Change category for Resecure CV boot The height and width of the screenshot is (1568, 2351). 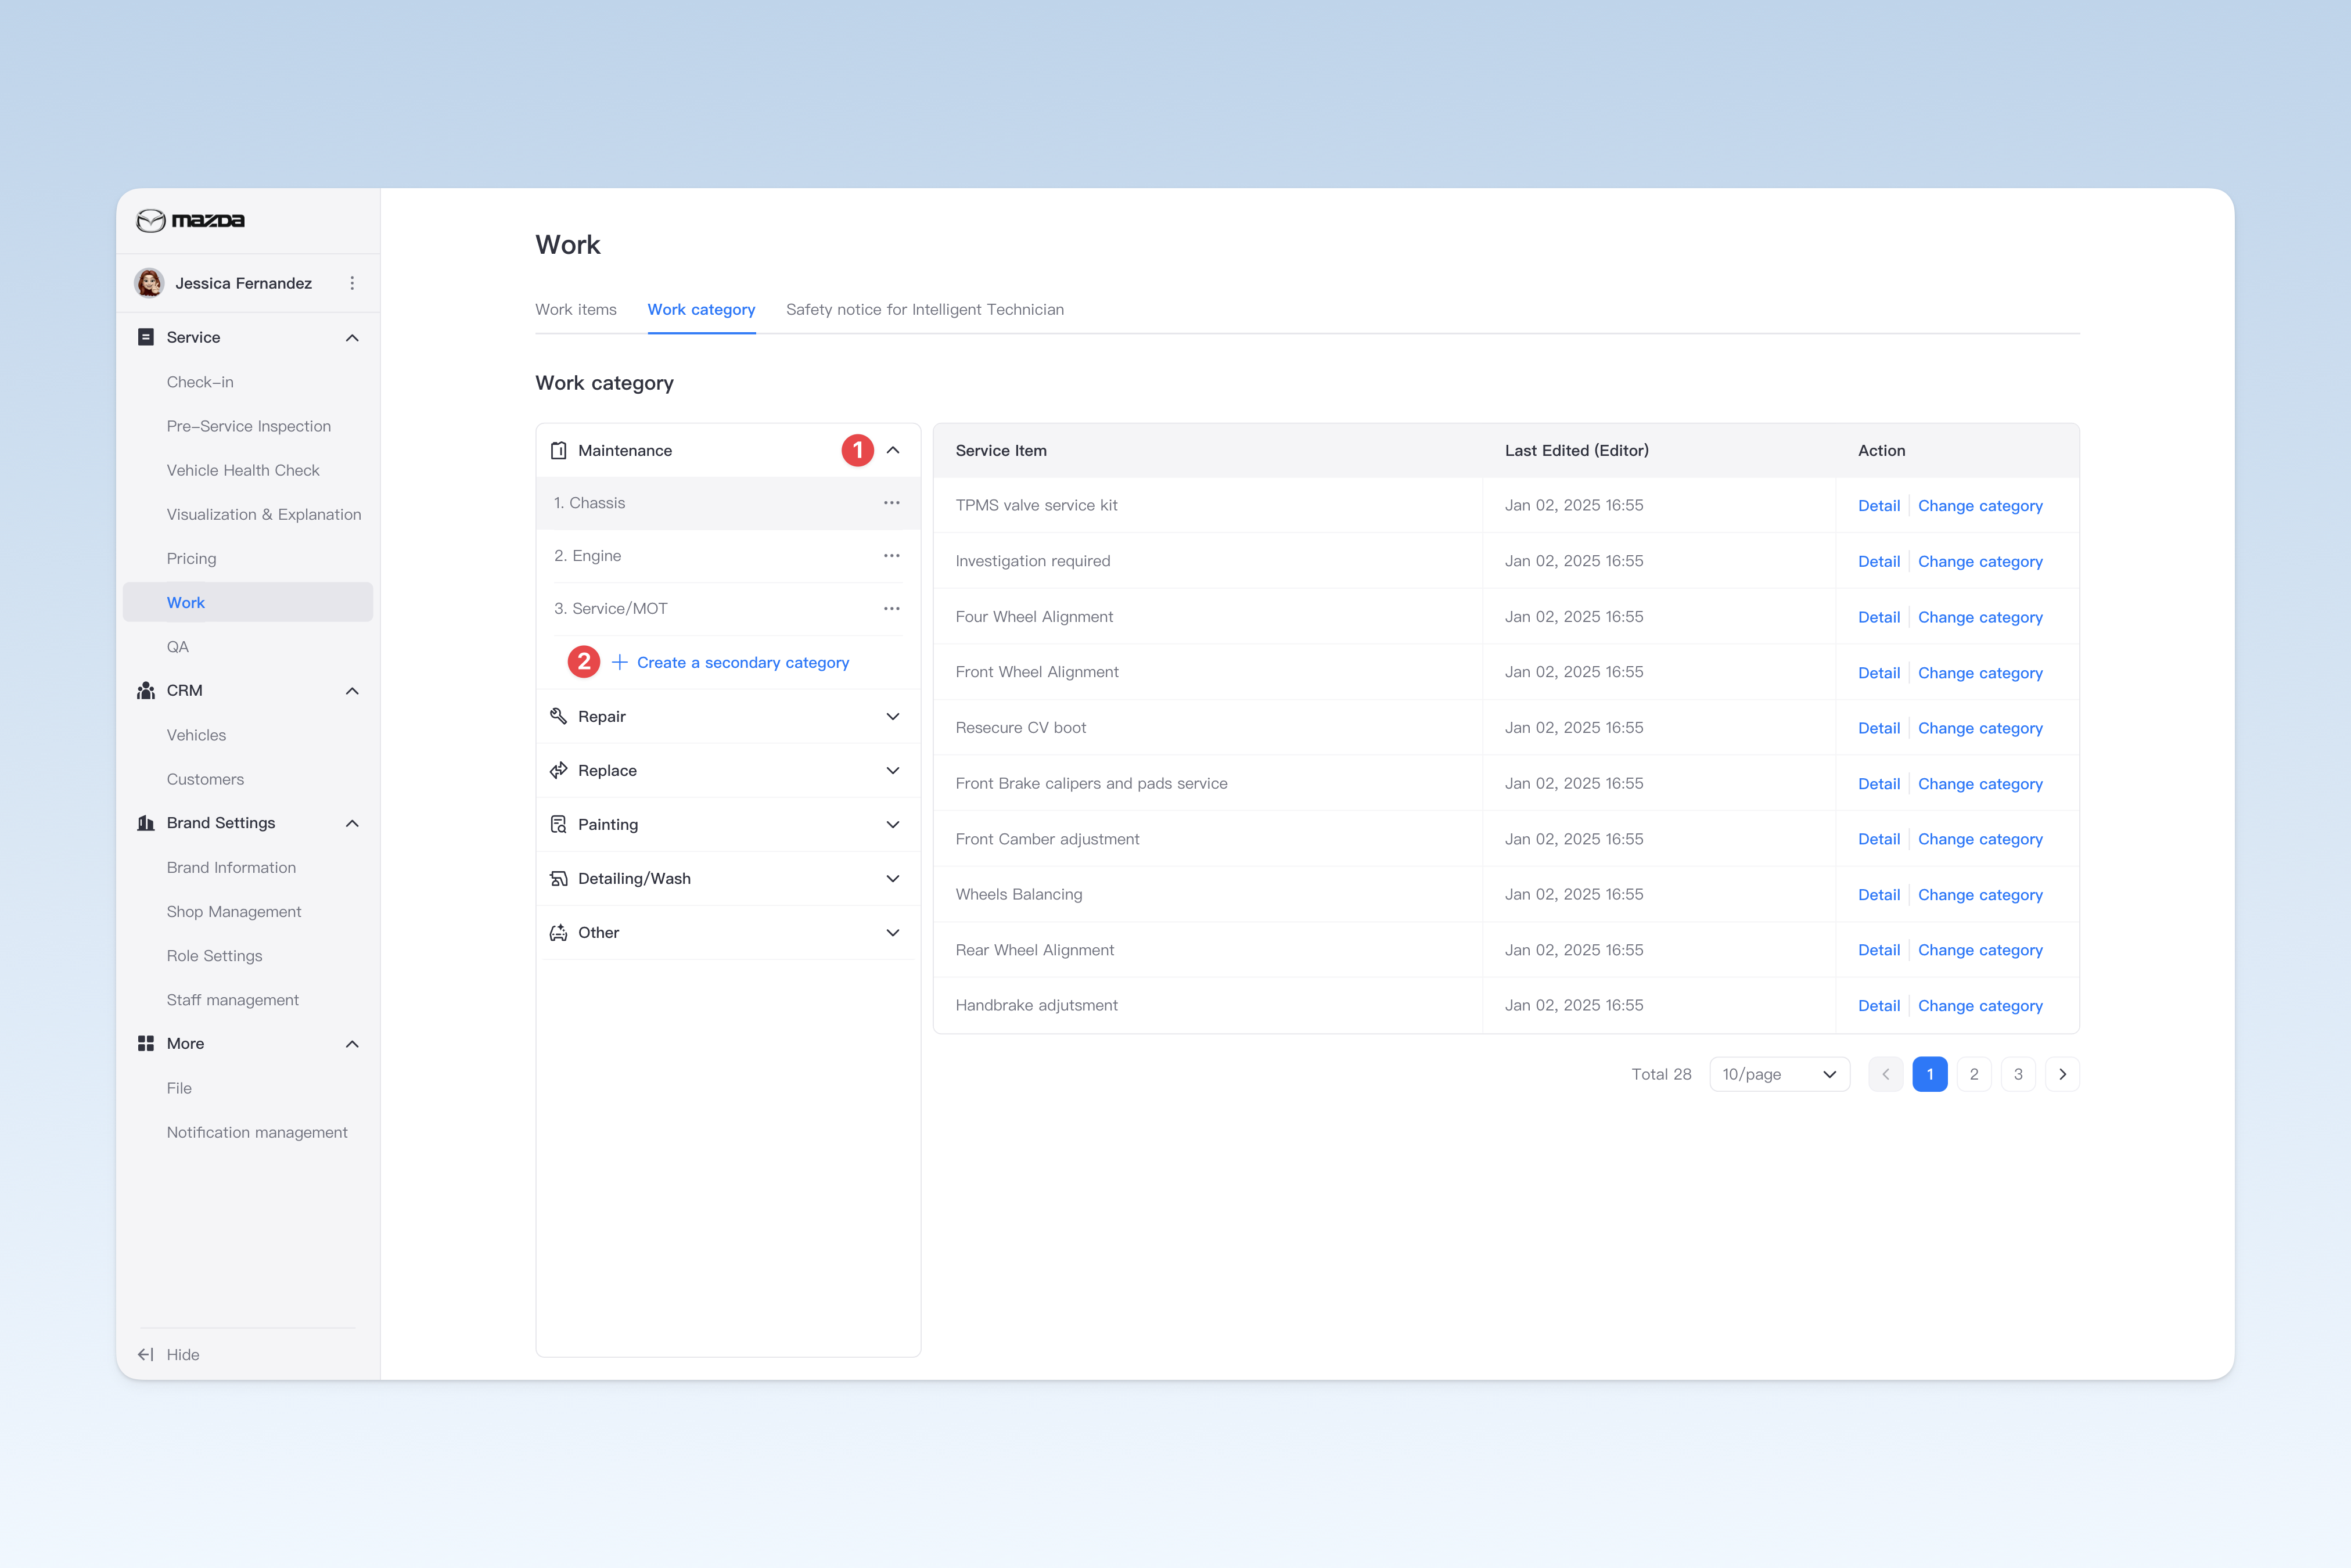click(1980, 729)
